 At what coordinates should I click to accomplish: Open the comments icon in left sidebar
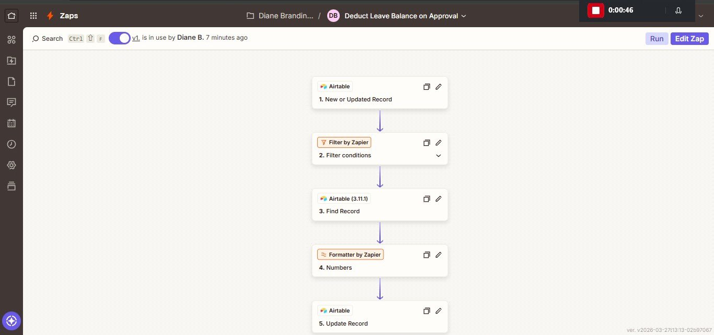coord(11,102)
